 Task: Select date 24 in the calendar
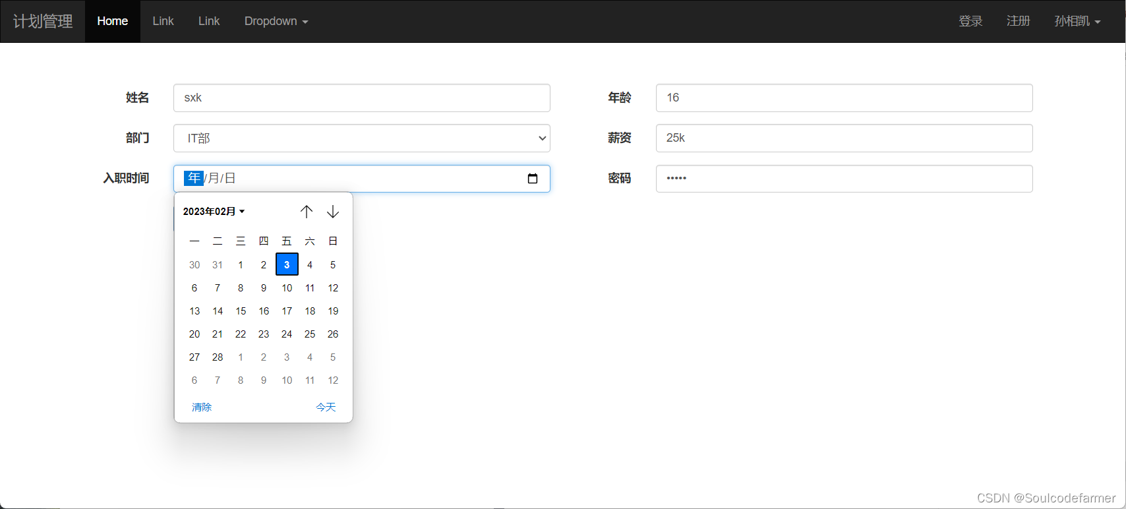pyautogui.click(x=287, y=334)
